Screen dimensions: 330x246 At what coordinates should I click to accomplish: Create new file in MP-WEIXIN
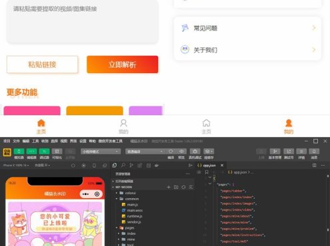coord(169,187)
